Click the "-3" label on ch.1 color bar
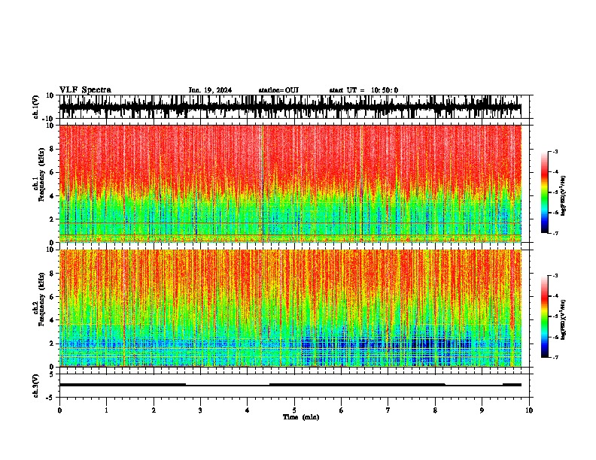 555,151
